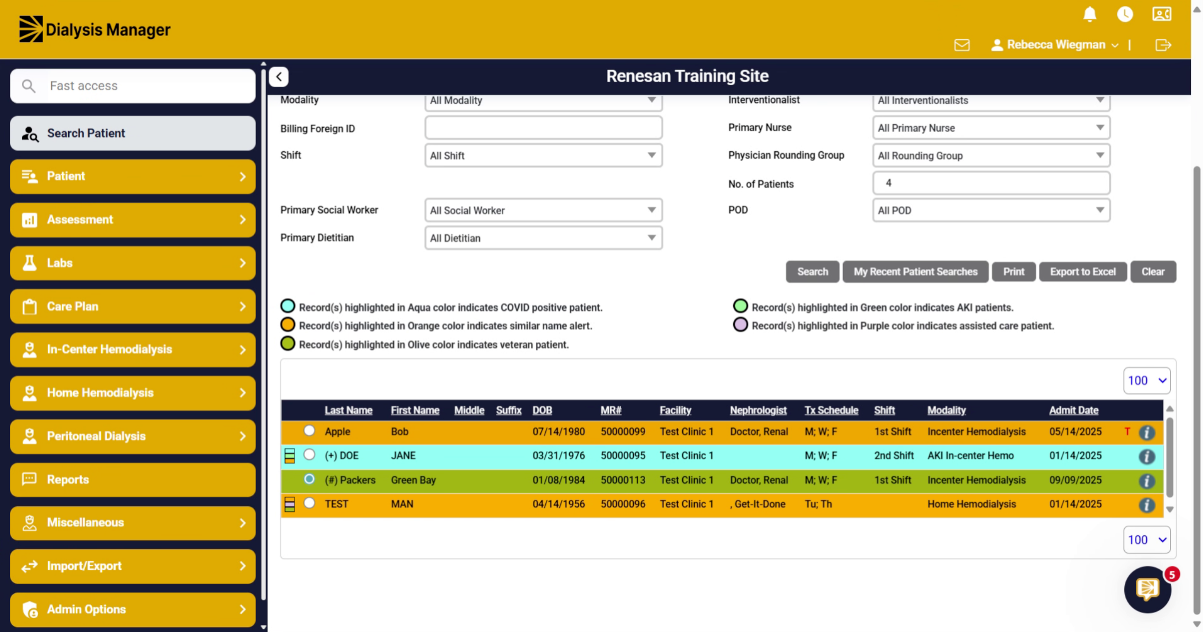Viewport: 1203px width, 632px height.
Task: Click the No. of Patients field
Action: [x=991, y=183]
